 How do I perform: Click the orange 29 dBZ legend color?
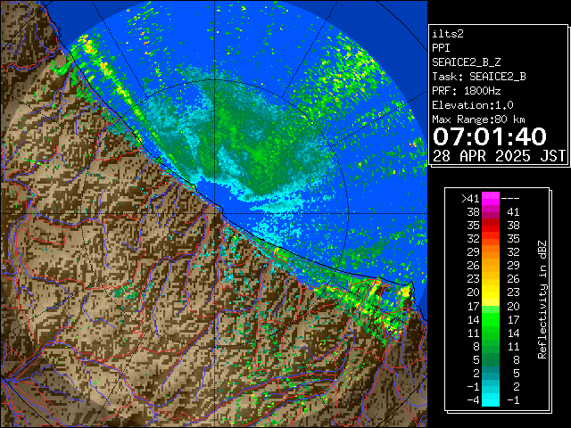[491, 252]
